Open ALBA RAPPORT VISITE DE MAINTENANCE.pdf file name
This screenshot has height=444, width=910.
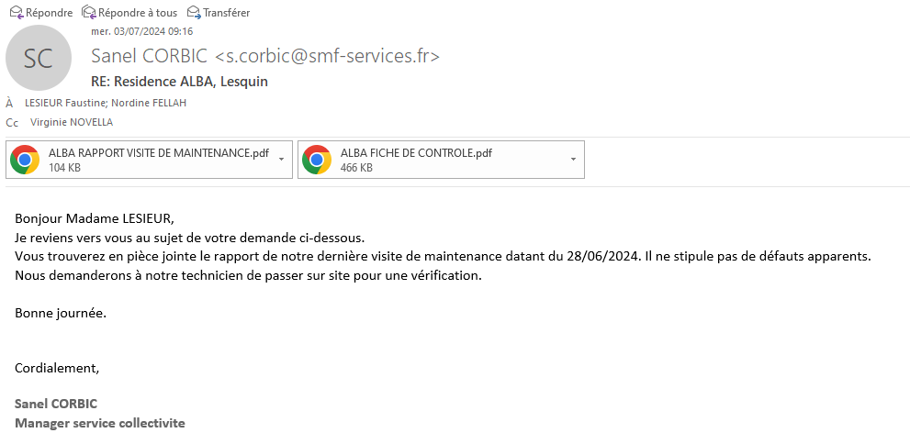click(158, 153)
